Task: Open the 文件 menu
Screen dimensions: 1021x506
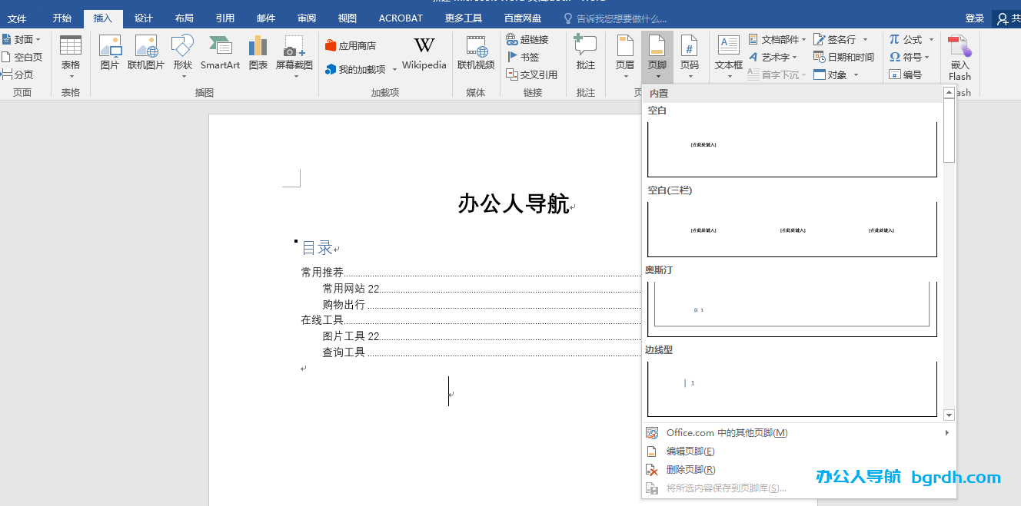Action: pyautogui.click(x=17, y=18)
